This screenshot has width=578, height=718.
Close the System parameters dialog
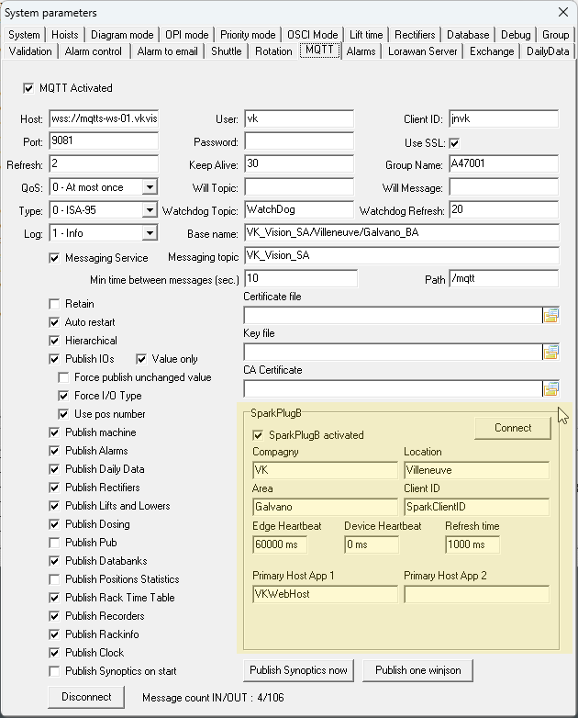pyautogui.click(x=563, y=12)
